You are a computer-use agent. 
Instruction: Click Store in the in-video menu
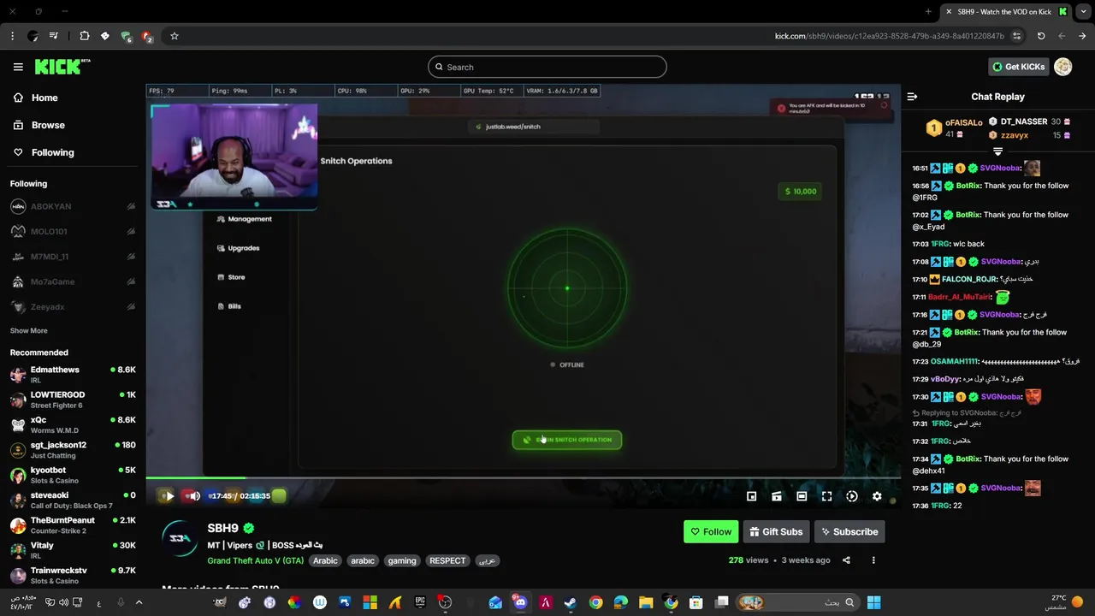point(231,277)
